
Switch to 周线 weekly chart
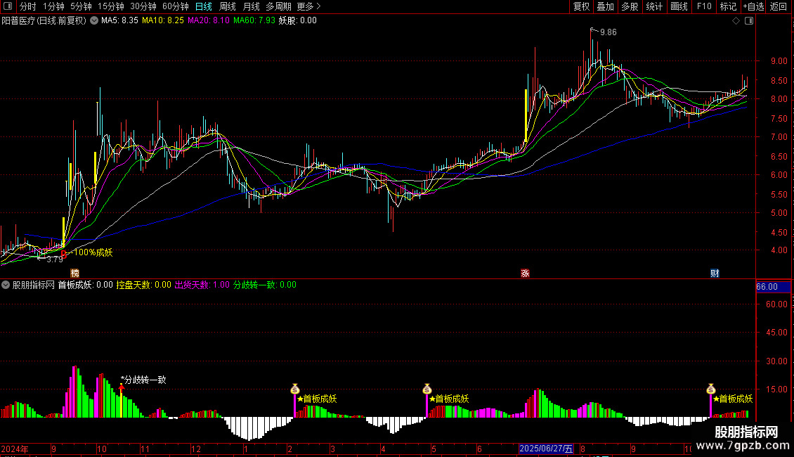[228, 6]
